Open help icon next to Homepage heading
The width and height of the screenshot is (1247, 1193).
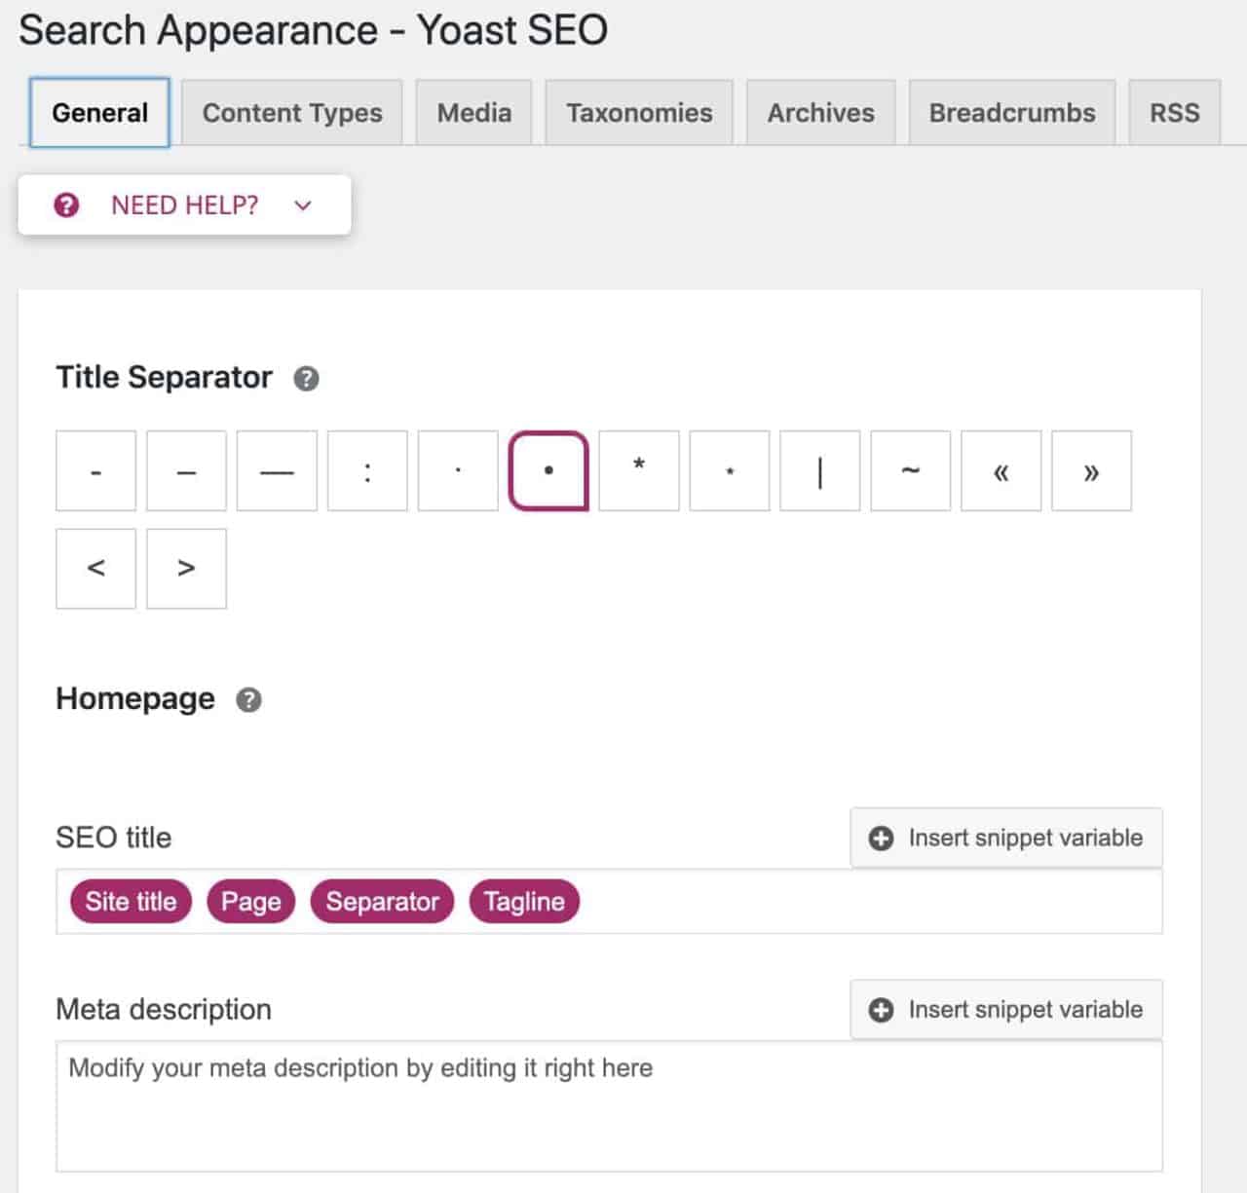(x=249, y=699)
